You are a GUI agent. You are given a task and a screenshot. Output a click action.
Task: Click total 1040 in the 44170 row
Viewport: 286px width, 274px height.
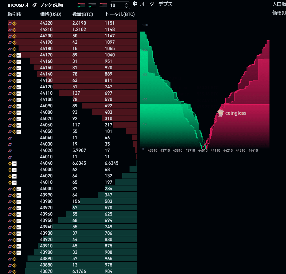[110, 55]
